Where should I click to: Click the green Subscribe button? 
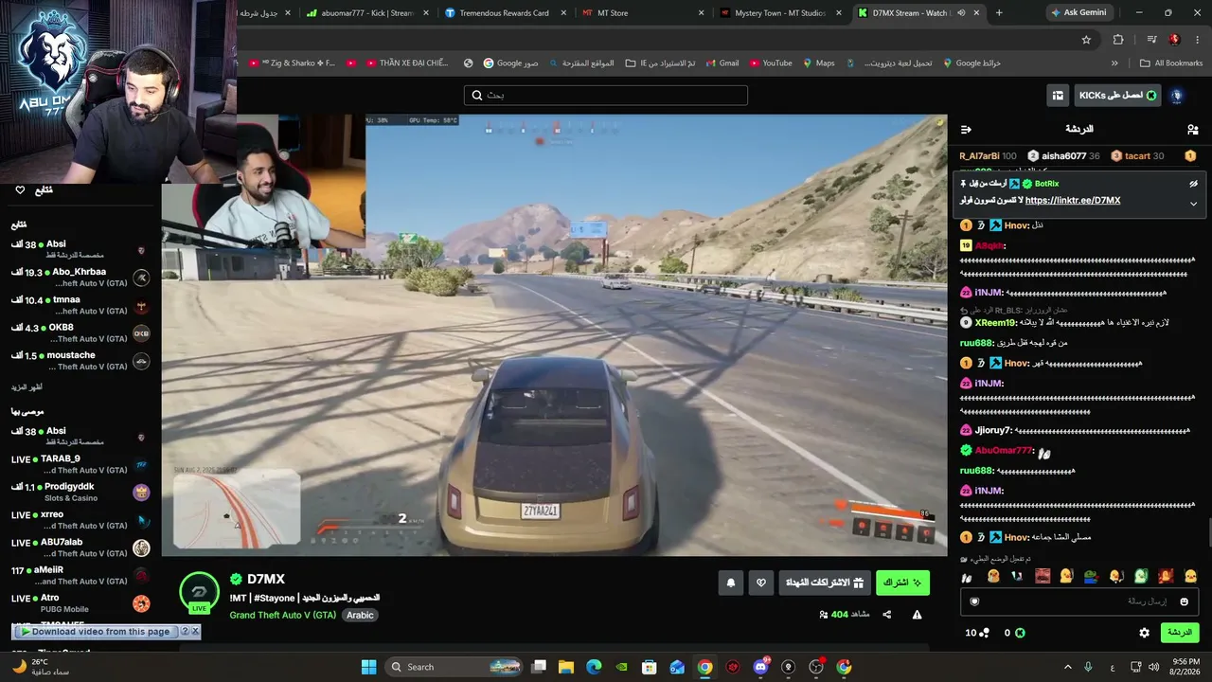click(902, 583)
